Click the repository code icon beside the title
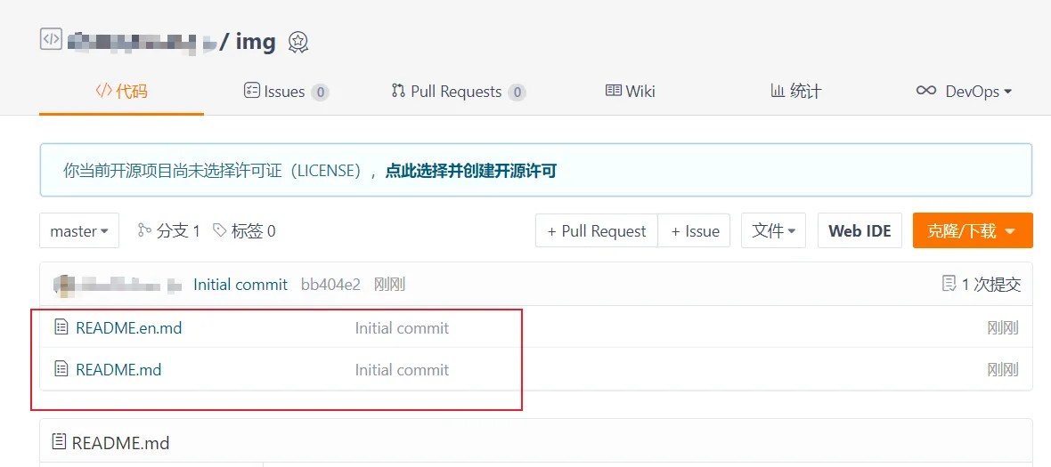The image size is (1051, 467). click(x=51, y=39)
